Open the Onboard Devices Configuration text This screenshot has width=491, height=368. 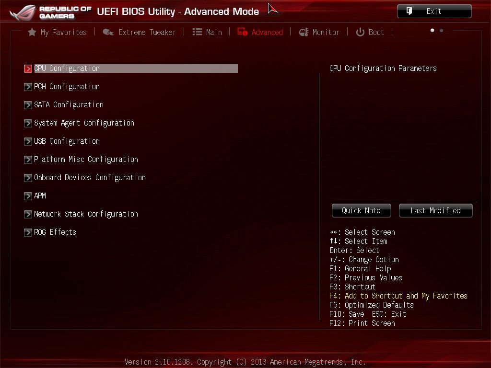point(90,177)
